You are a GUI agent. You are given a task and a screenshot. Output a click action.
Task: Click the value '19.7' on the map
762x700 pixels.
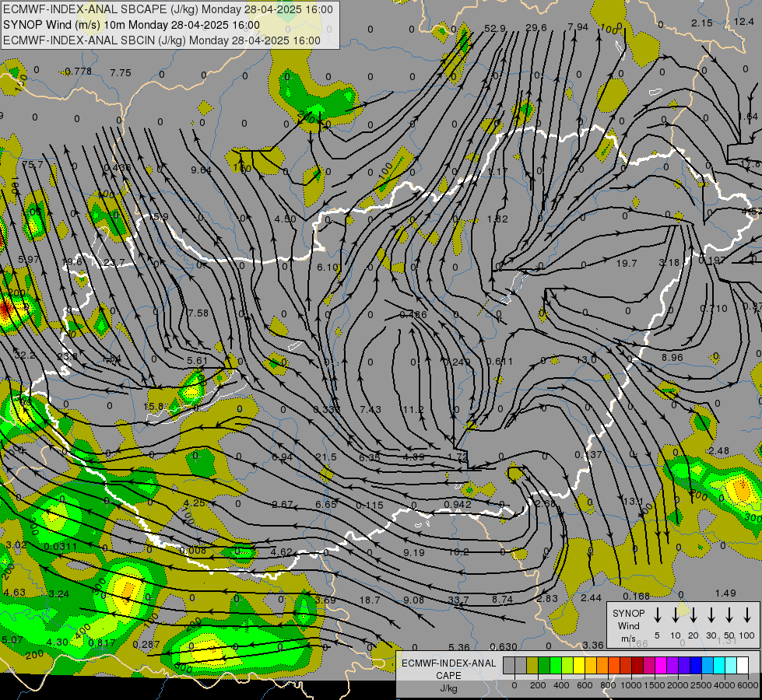(x=627, y=264)
